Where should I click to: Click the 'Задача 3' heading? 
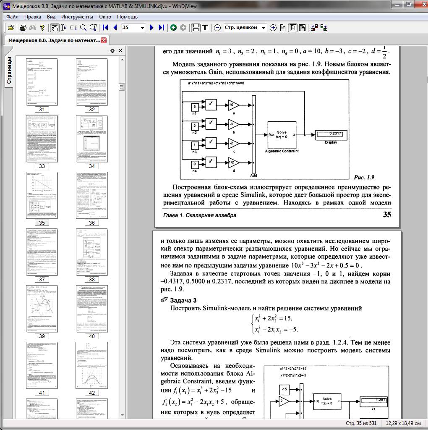[183, 300]
